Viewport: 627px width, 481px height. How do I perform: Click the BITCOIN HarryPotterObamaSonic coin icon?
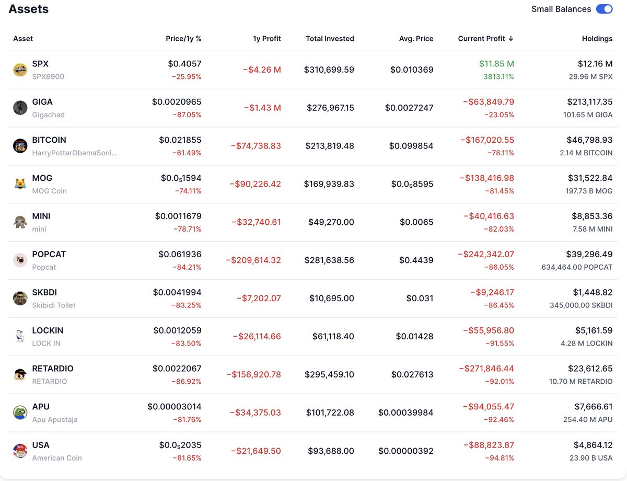20,146
